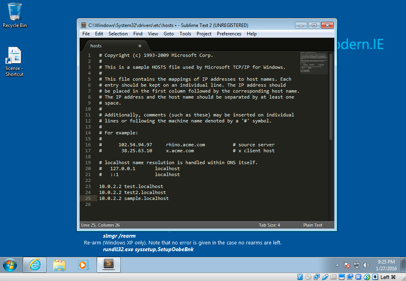The image size is (406, 281).
Task: Close hosts tab via unsaved dot
Action: click(x=140, y=46)
